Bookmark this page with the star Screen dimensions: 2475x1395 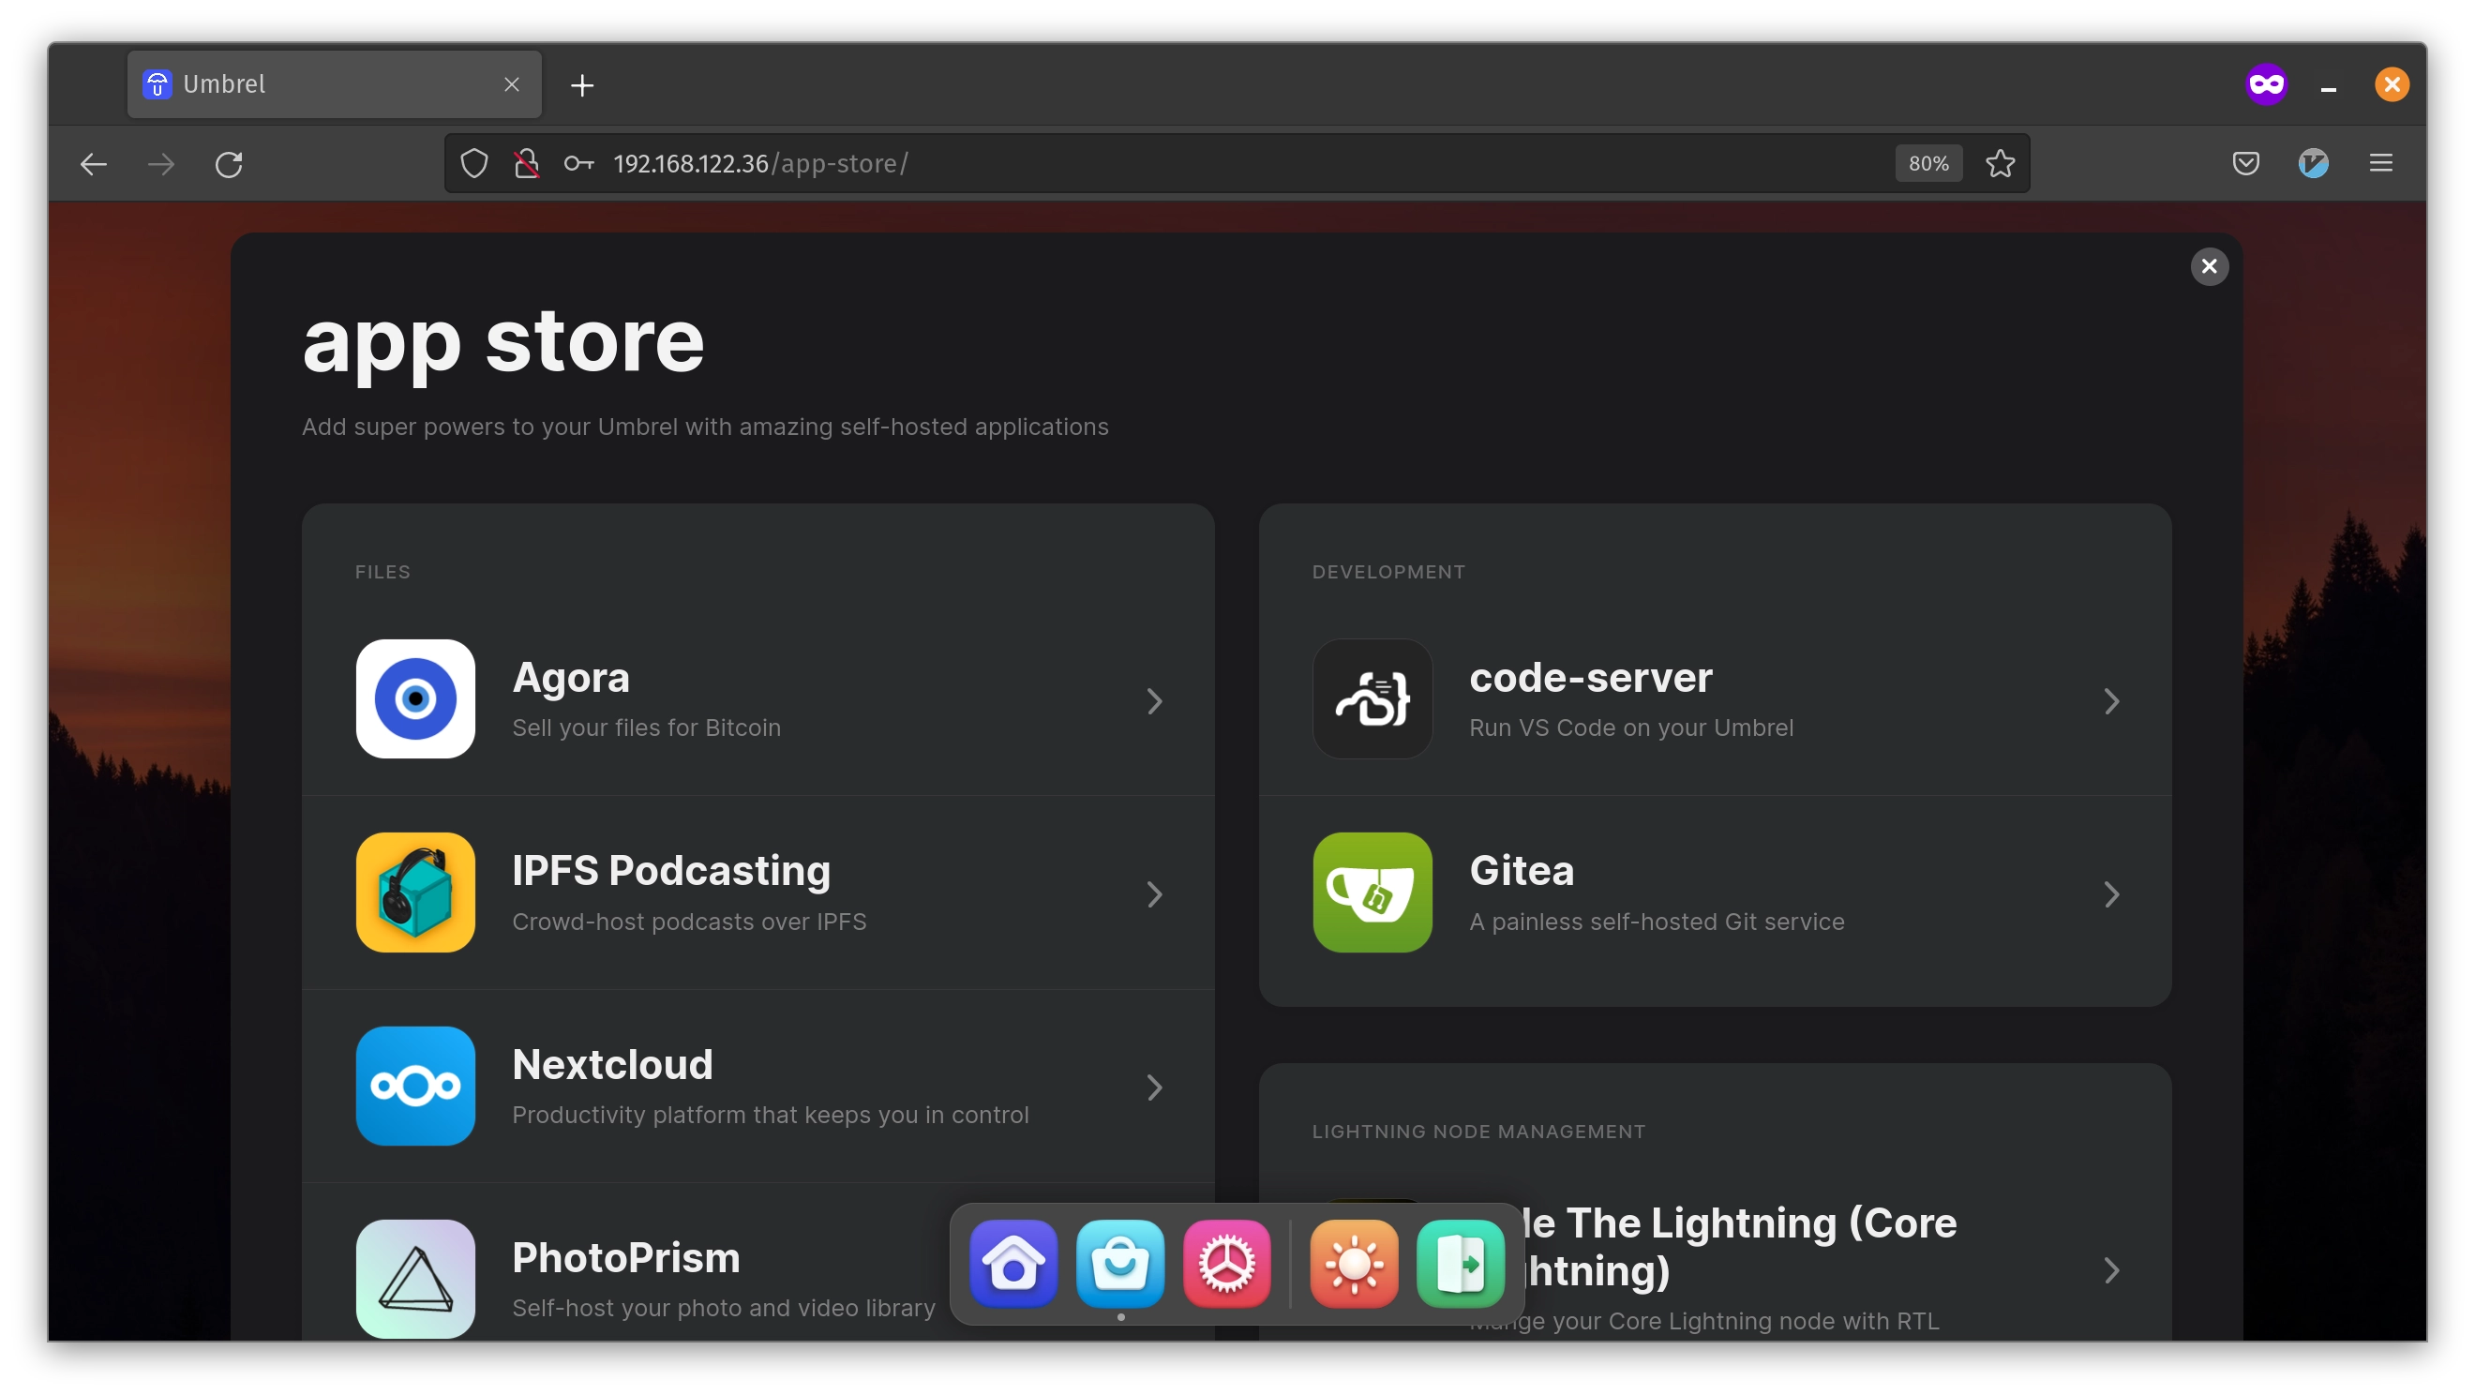(2001, 164)
